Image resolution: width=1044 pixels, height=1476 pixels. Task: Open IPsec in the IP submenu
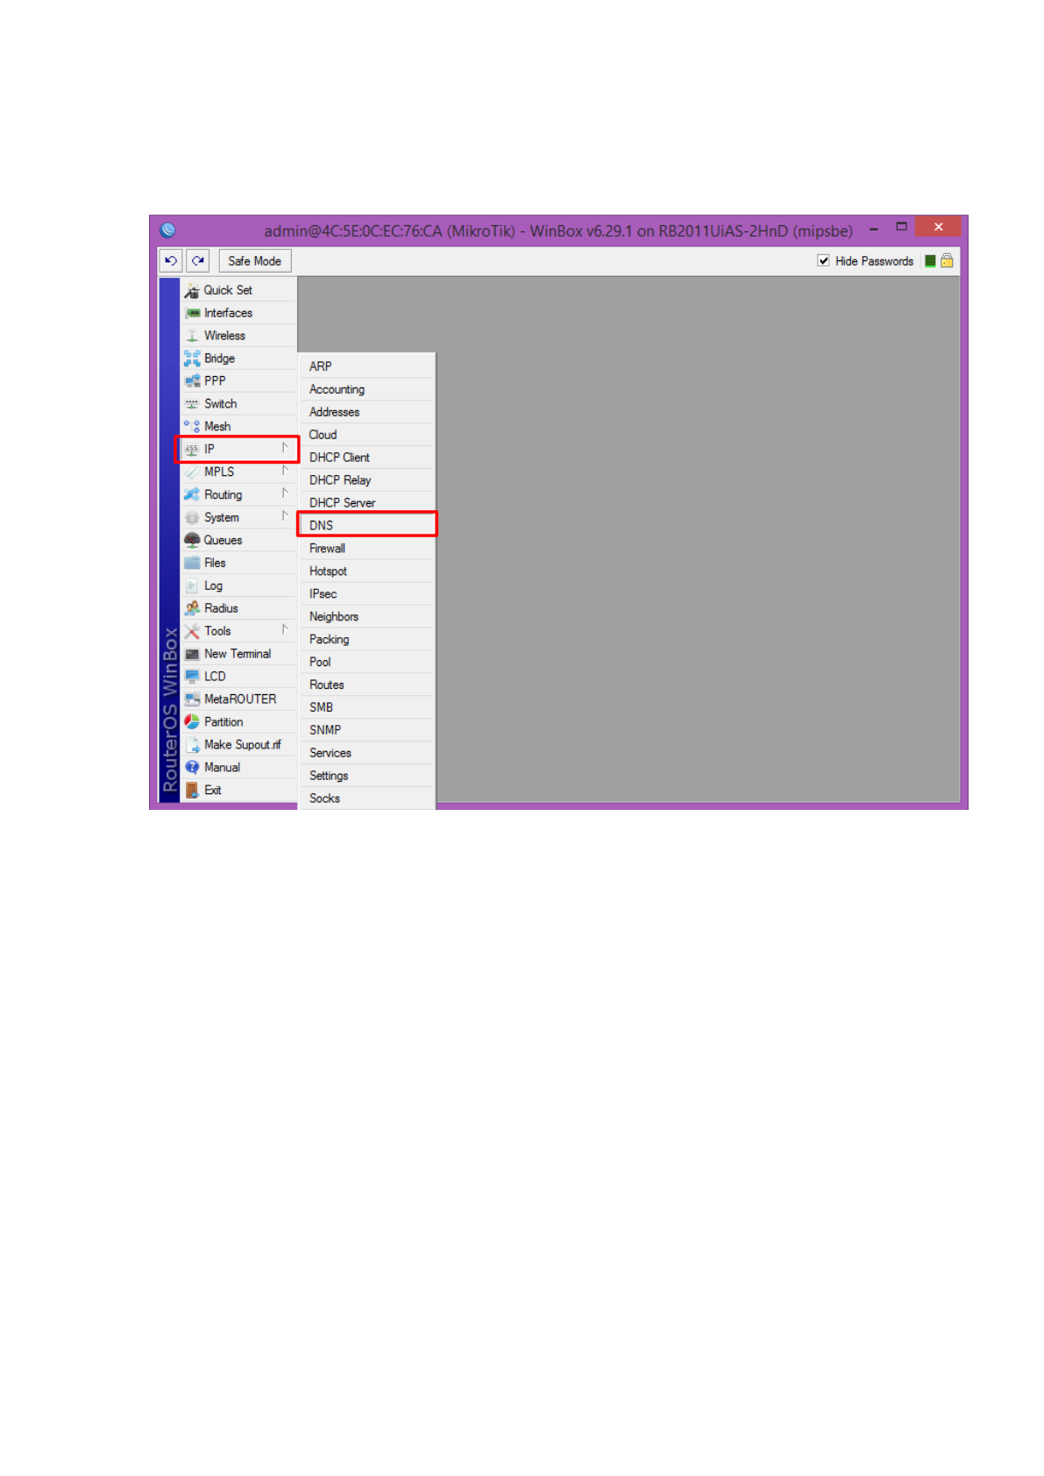point(367,594)
